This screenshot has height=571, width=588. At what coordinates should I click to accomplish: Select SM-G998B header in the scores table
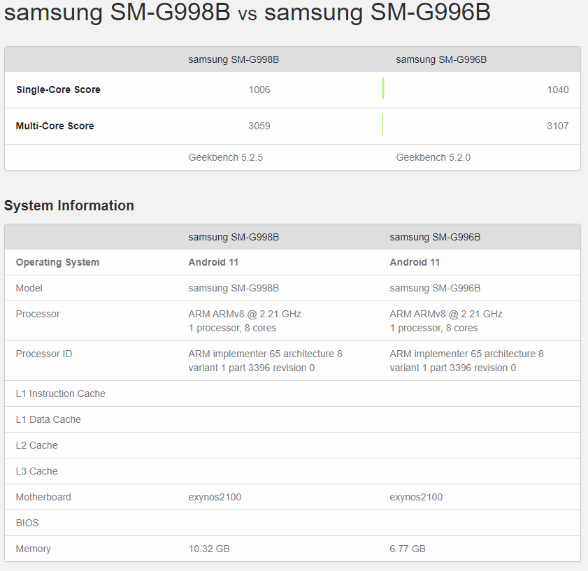(x=234, y=59)
